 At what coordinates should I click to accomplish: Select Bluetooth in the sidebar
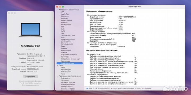(65, 16)
